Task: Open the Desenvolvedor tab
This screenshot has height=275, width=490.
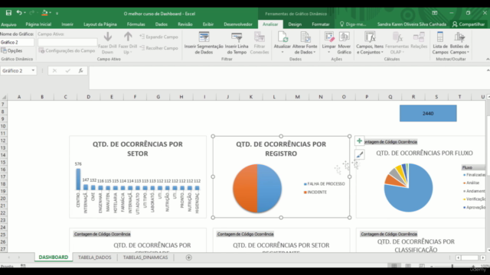Action: (238, 24)
